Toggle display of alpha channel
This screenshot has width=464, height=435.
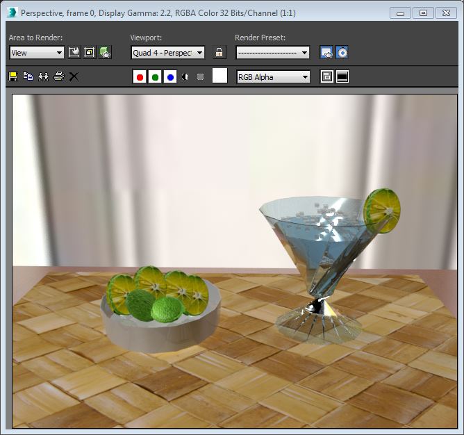point(185,76)
